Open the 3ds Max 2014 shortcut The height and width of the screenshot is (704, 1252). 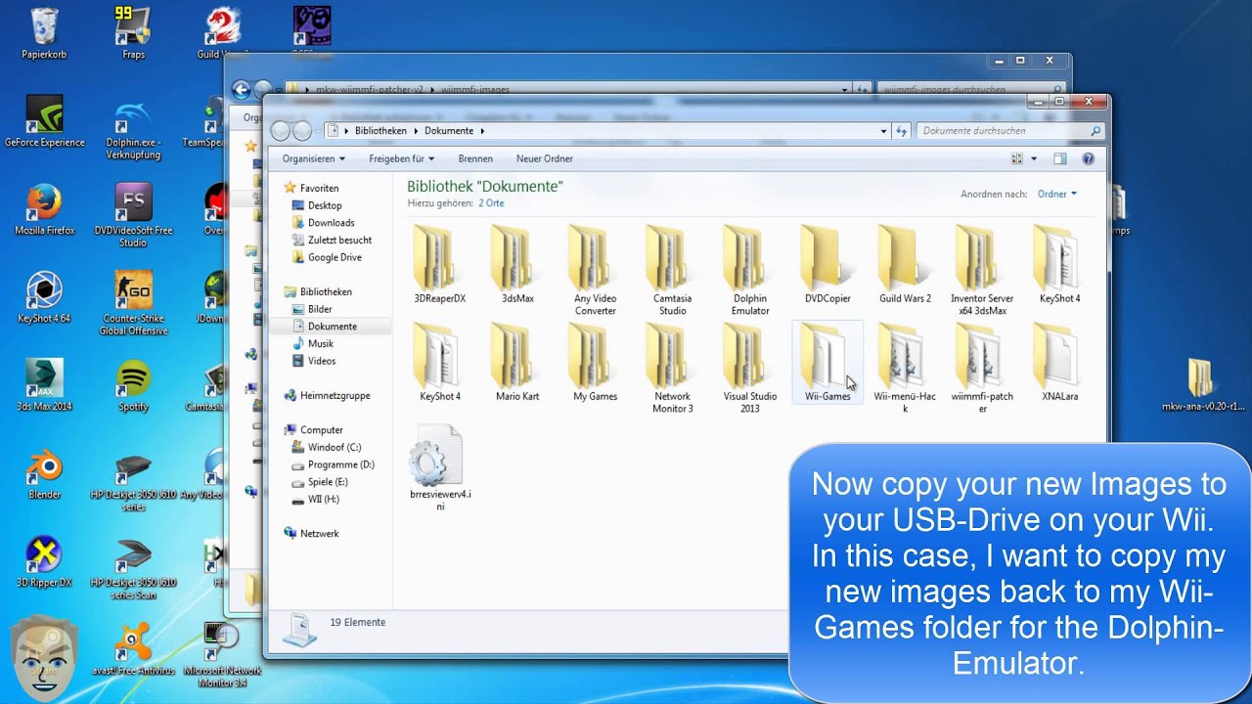pyautogui.click(x=44, y=385)
